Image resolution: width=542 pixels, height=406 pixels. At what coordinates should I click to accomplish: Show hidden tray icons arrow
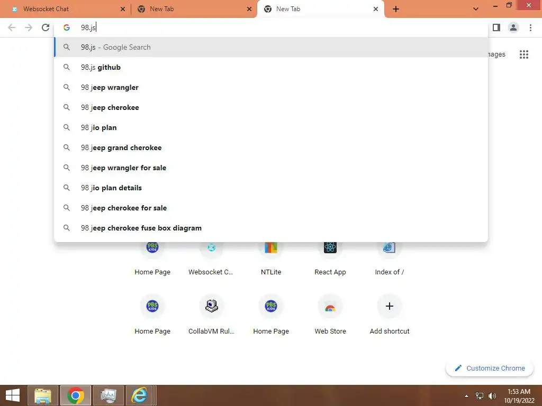466,396
